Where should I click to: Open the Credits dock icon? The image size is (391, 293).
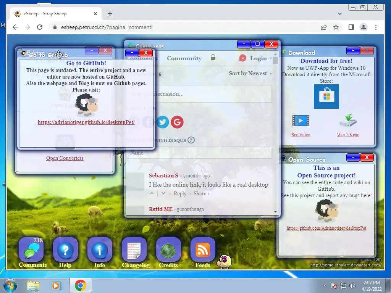point(168,249)
